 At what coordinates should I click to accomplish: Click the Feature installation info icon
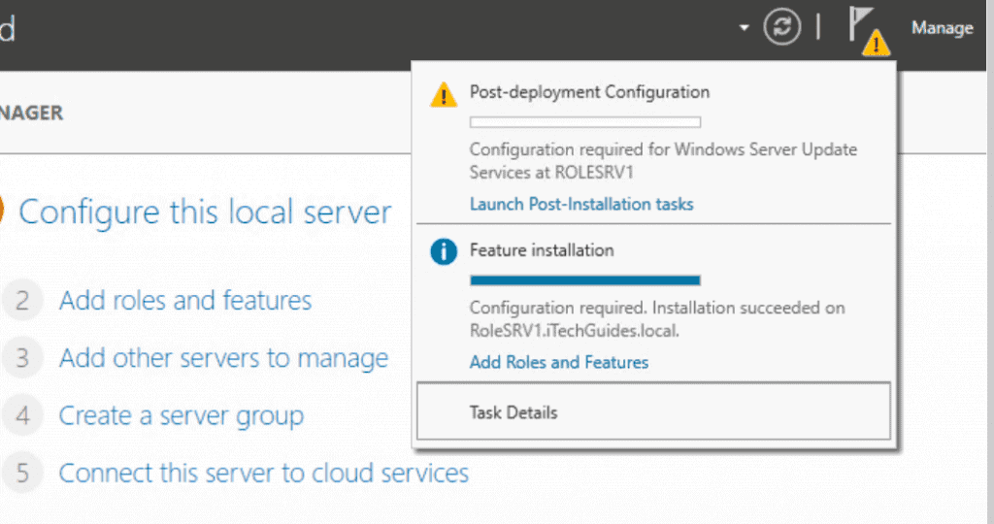click(x=443, y=251)
